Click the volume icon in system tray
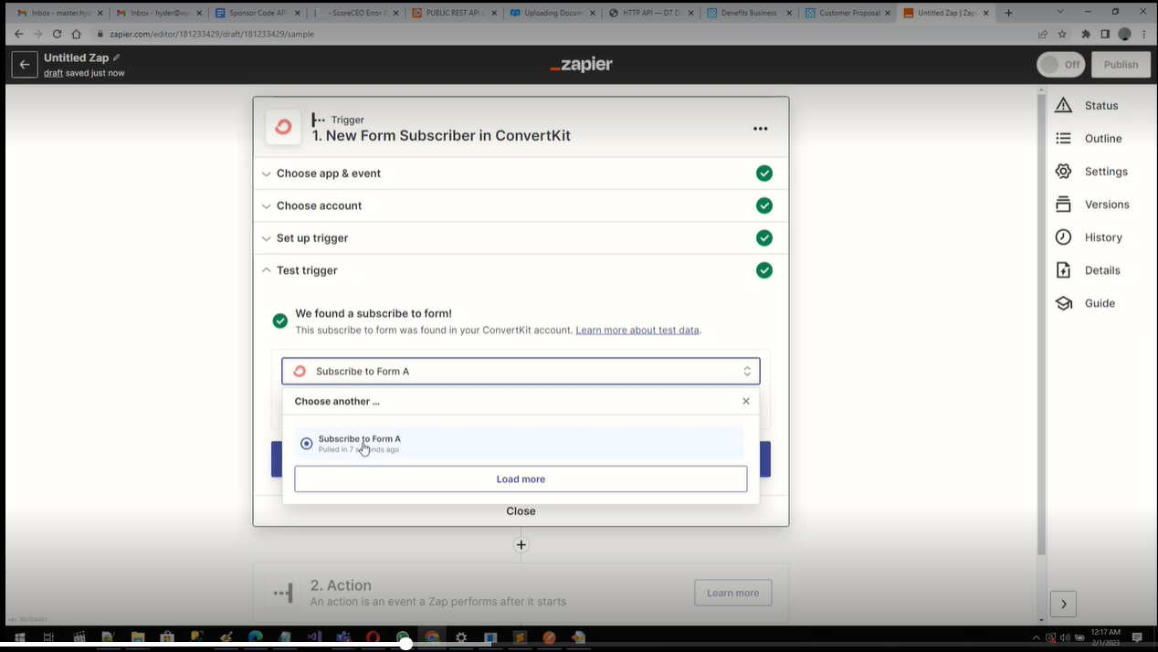Viewport: 1158px width, 652px height. (x=1065, y=637)
